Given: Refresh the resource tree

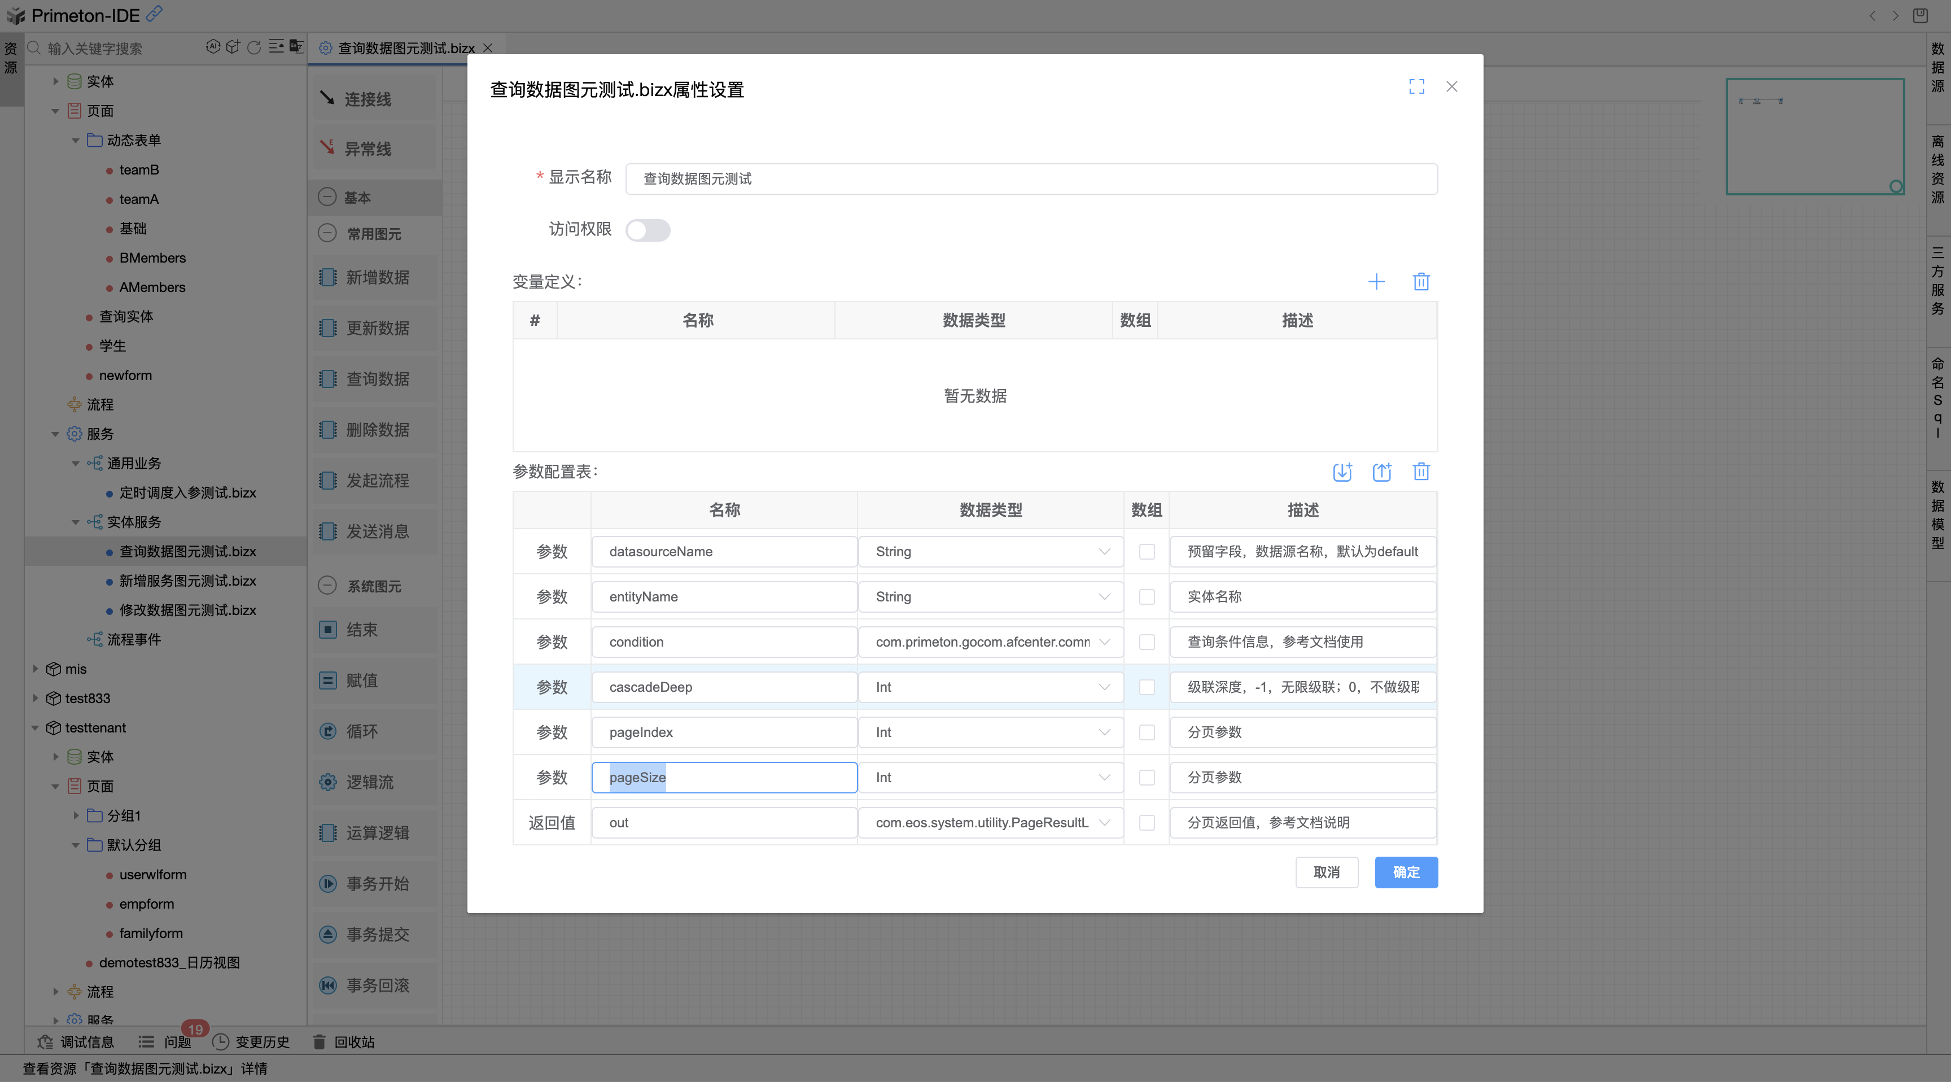Looking at the screenshot, I should click(x=253, y=47).
